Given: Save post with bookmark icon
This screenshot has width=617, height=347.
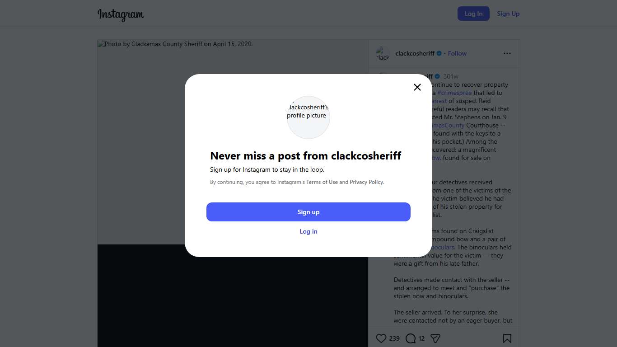Looking at the screenshot, I should coord(507,338).
